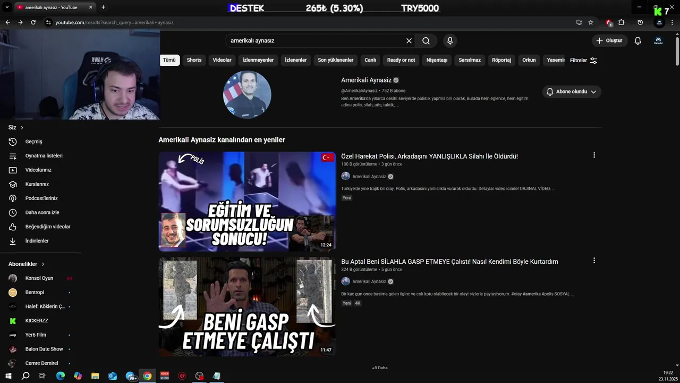The image size is (680, 383).
Task: Go back in Chrome
Action: click(7, 22)
